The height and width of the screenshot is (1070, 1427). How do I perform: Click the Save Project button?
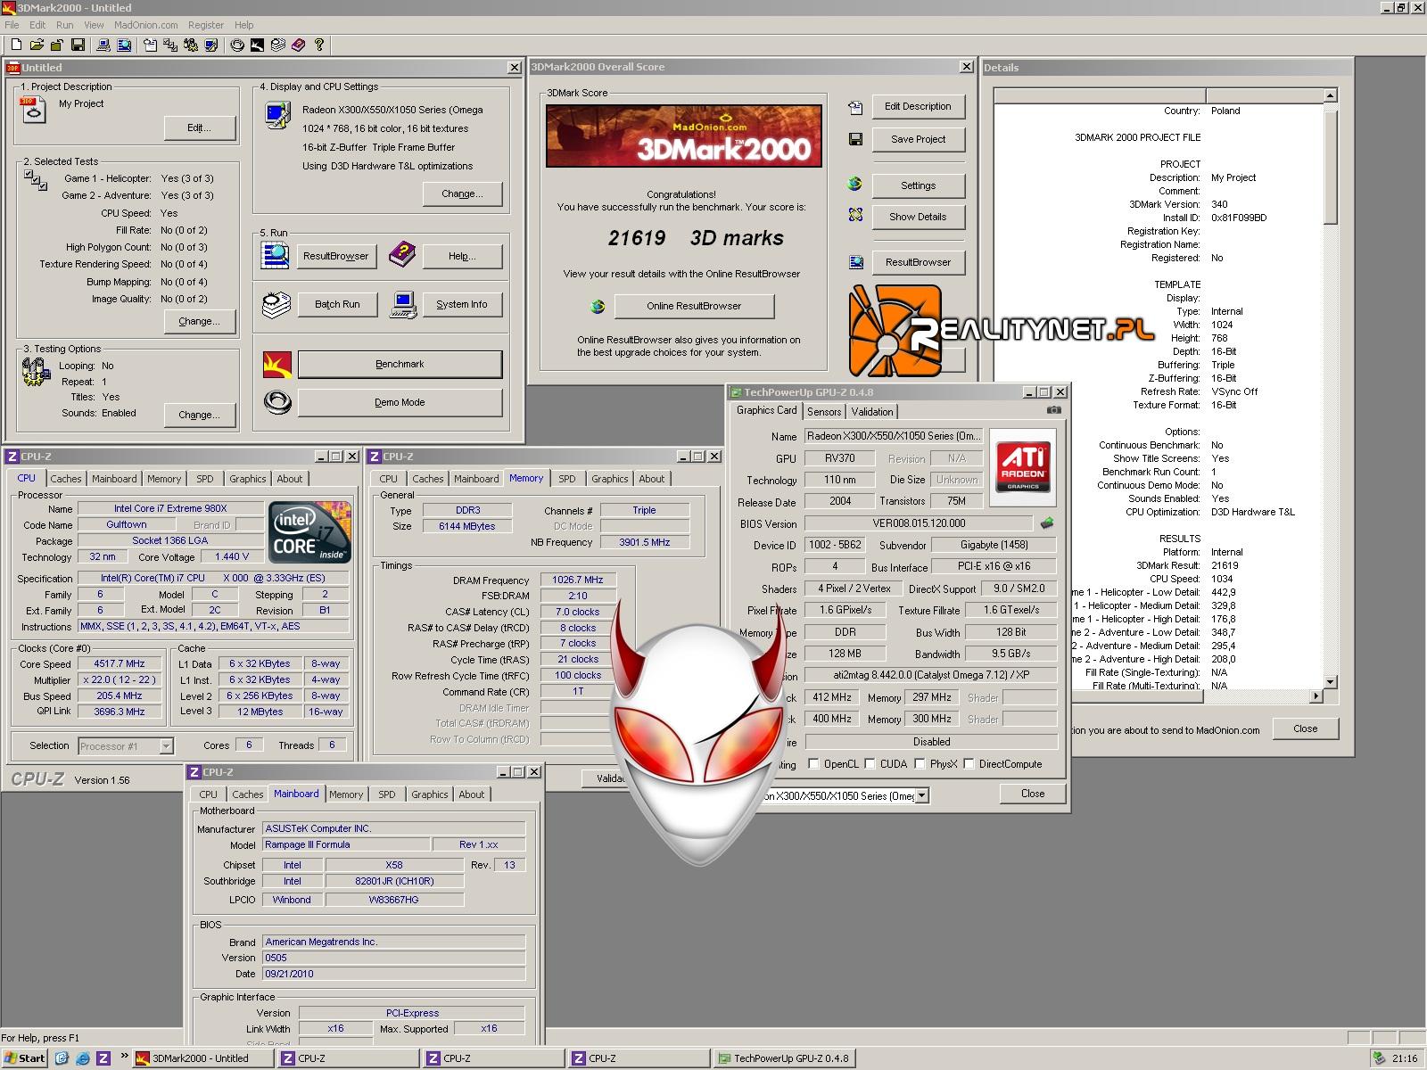click(x=919, y=139)
